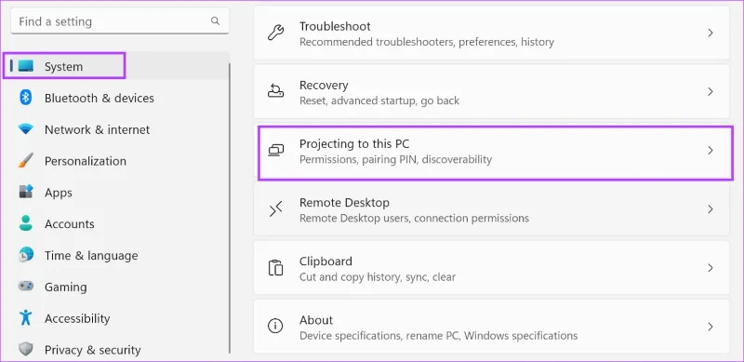Screen dimensions: 744x362
Task: Click the Find a setting search box
Action: 120,21
